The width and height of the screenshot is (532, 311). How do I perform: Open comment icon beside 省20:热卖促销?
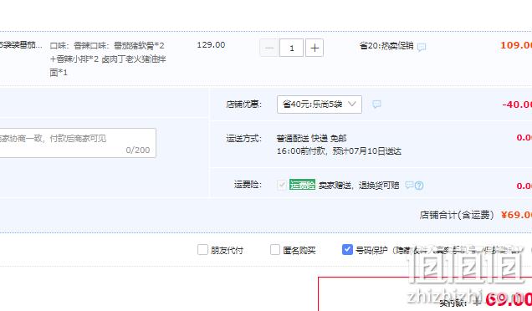click(x=422, y=47)
